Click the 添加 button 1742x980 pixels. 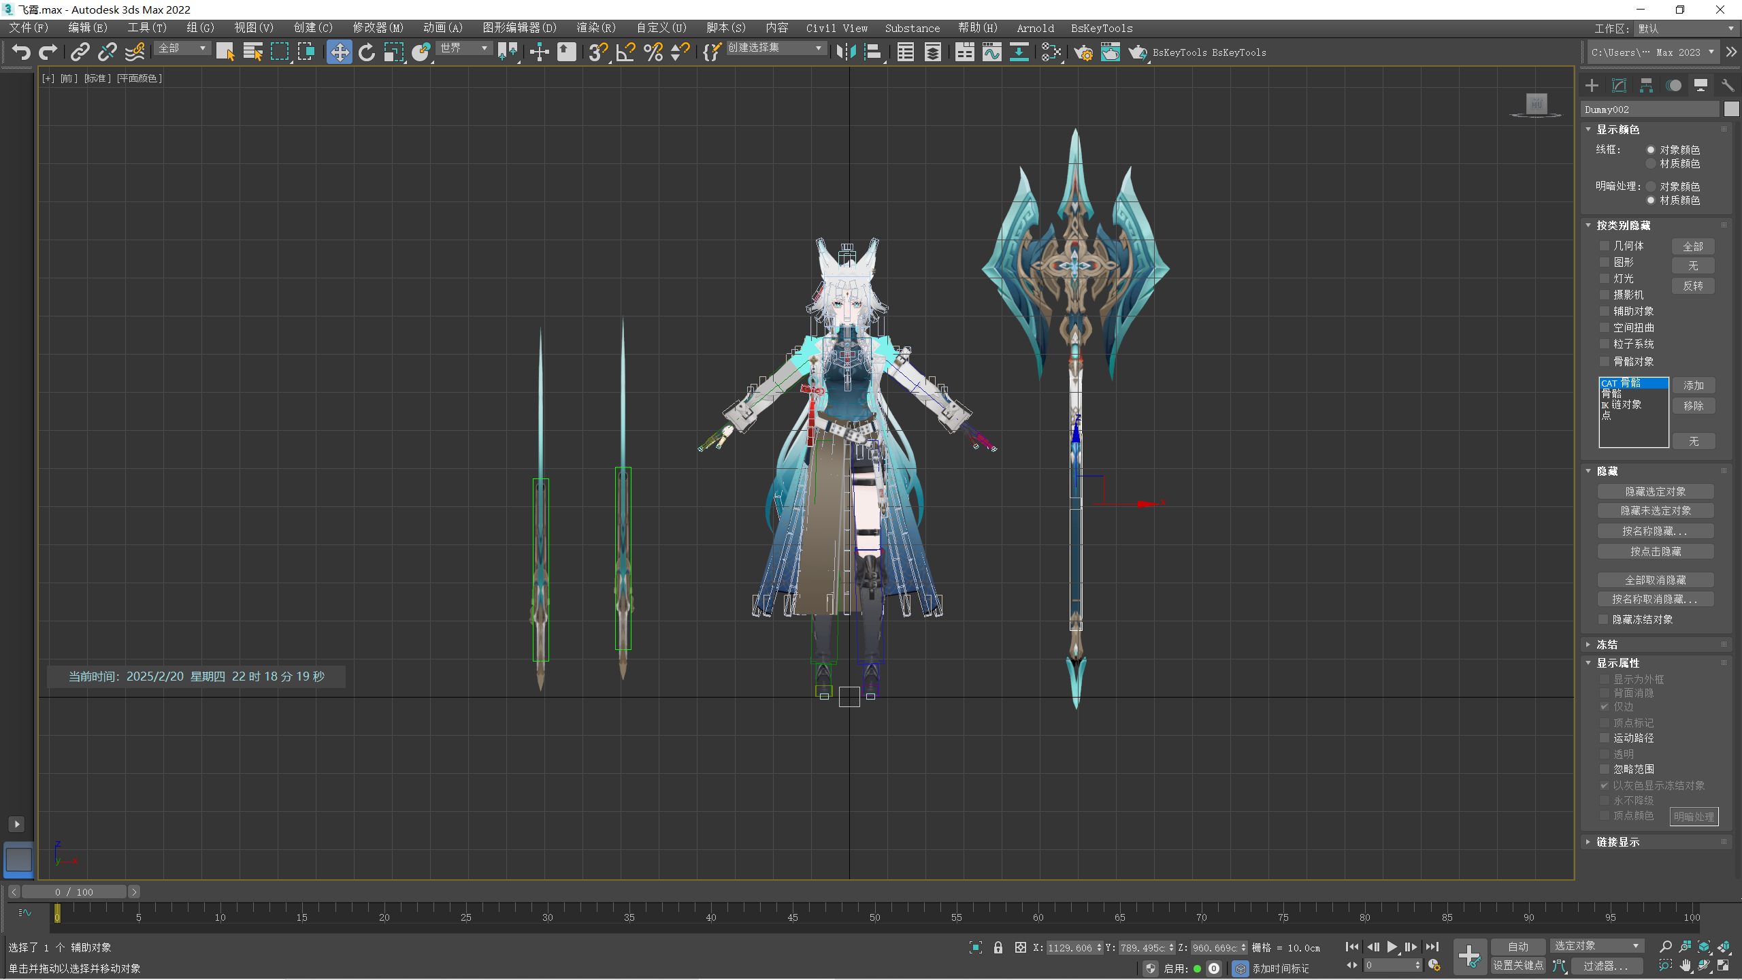click(1694, 385)
